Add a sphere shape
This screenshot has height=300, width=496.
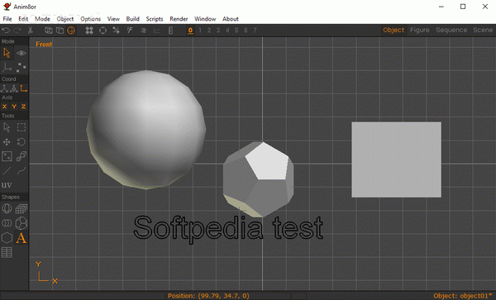pos(7,208)
